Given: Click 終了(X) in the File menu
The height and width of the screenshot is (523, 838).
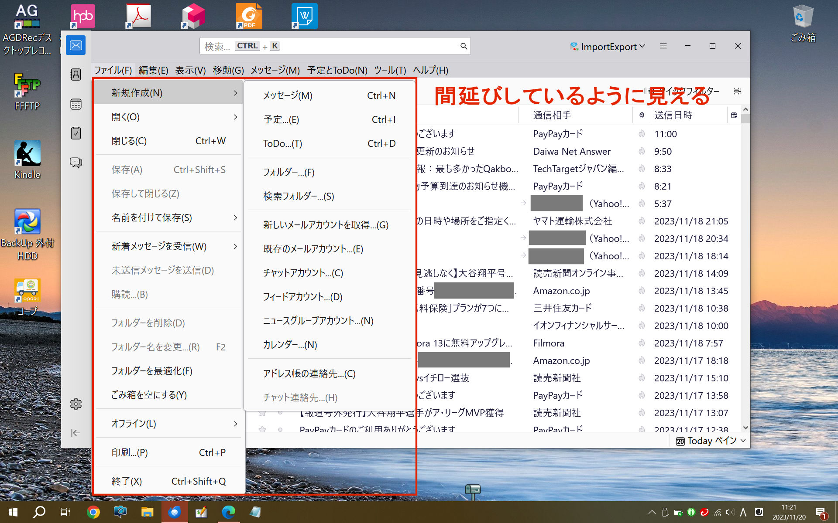Looking at the screenshot, I should point(168,481).
